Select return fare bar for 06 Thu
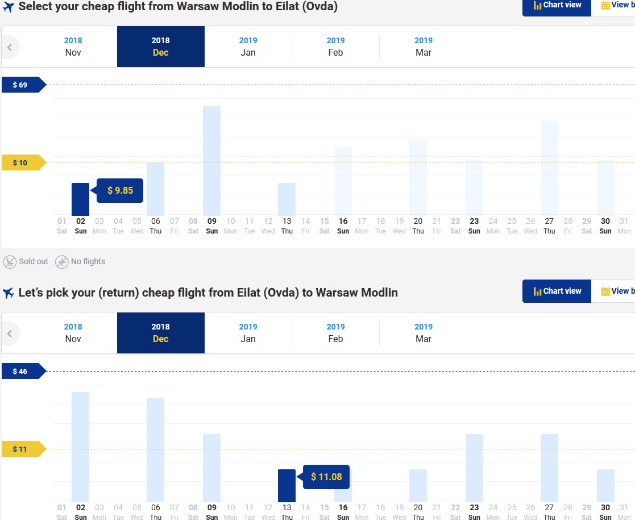635x521 pixels. coord(156,450)
